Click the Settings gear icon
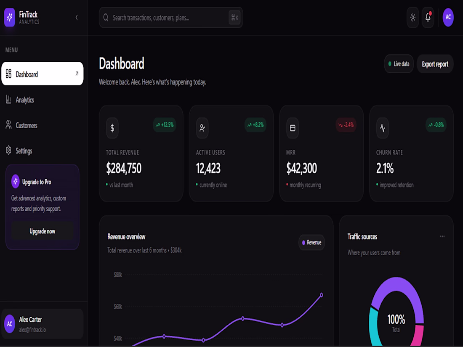The width and height of the screenshot is (463, 347). [x=8, y=151]
